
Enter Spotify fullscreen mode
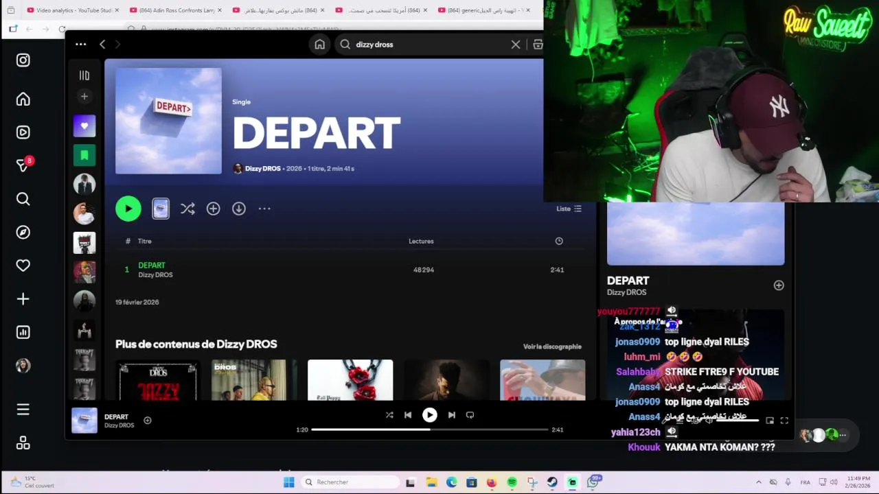tap(784, 421)
